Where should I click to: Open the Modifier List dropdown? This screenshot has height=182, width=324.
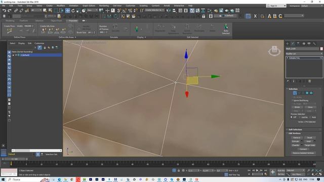[x=304, y=54]
